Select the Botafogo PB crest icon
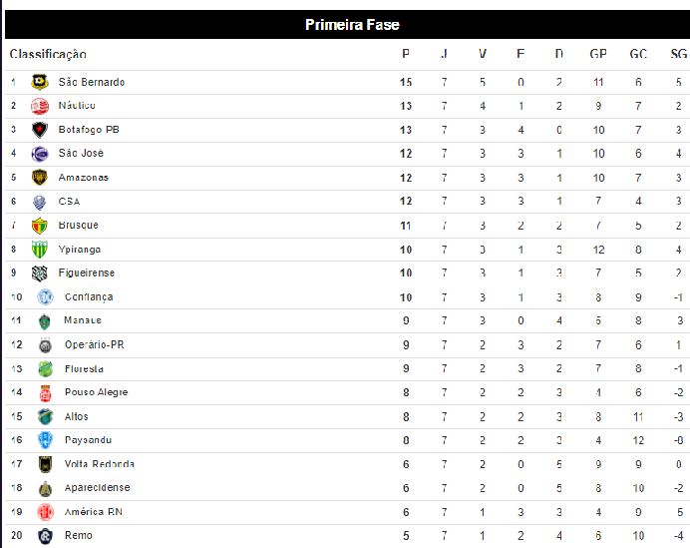The height and width of the screenshot is (548, 690). 40,130
